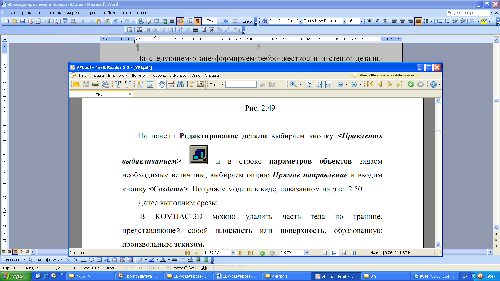
Task: Open Word menu Таблица
Action: pyautogui.click(x=111, y=13)
